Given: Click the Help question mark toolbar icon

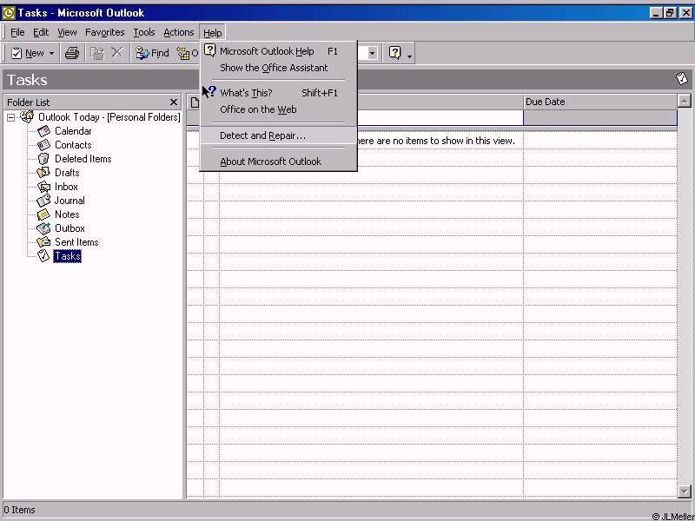Looking at the screenshot, I should 395,53.
